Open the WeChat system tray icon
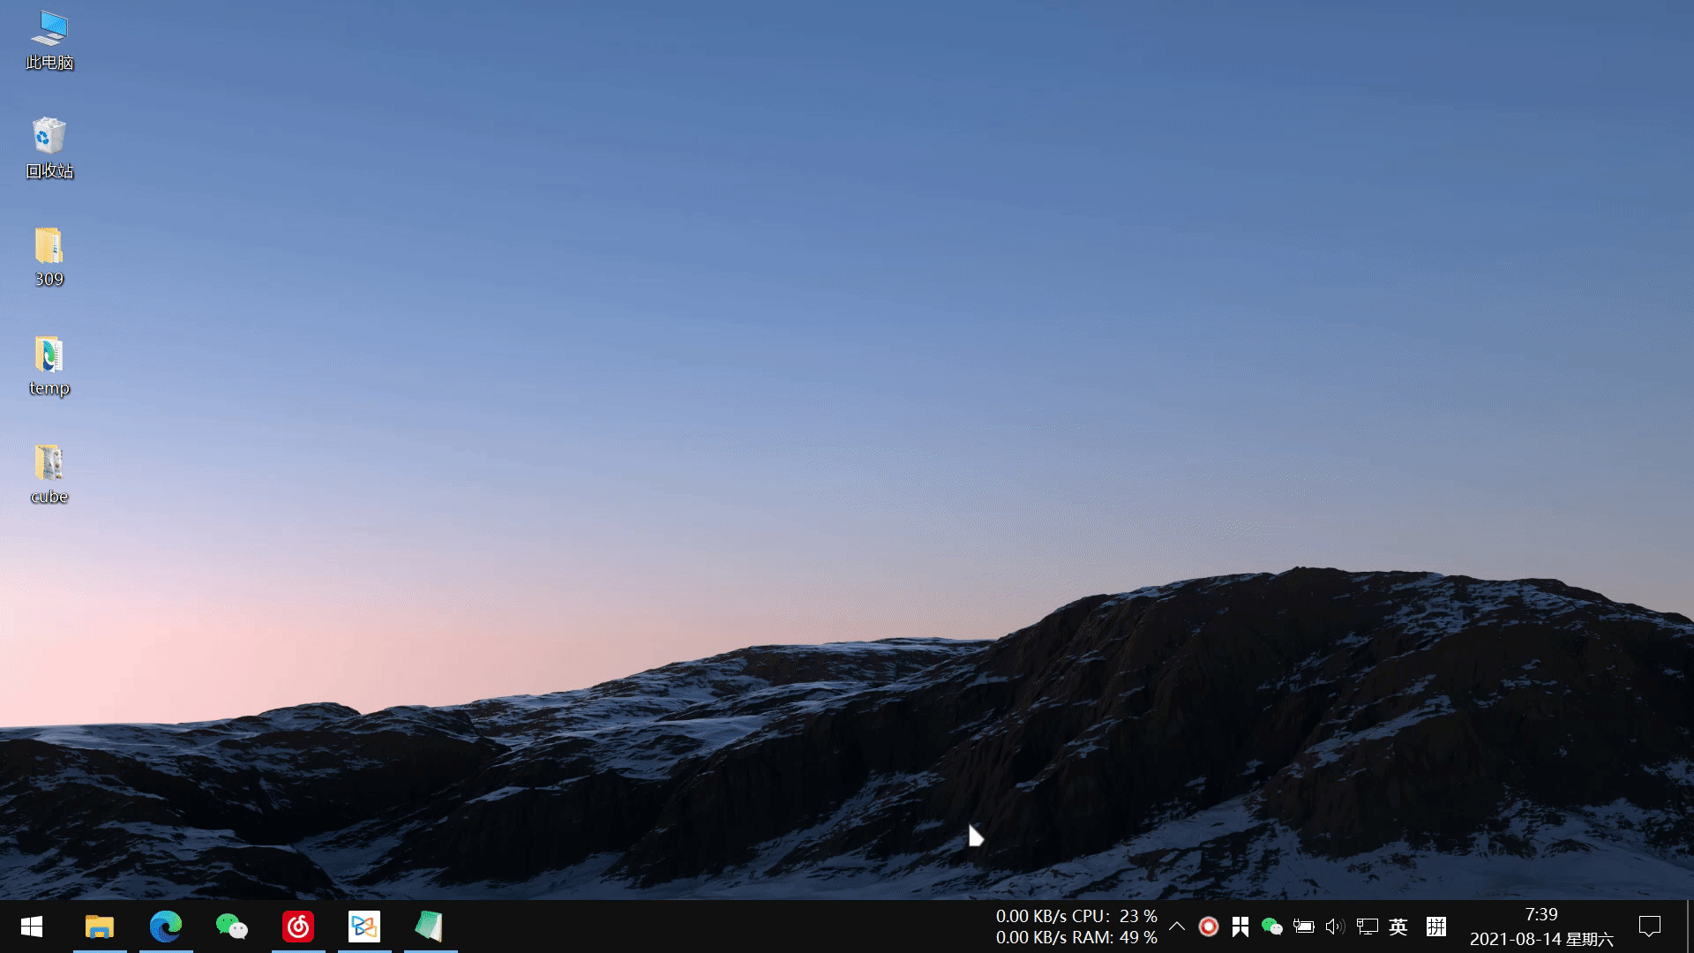This screenshot has width=1694, height=953. tap(1271, 927)
